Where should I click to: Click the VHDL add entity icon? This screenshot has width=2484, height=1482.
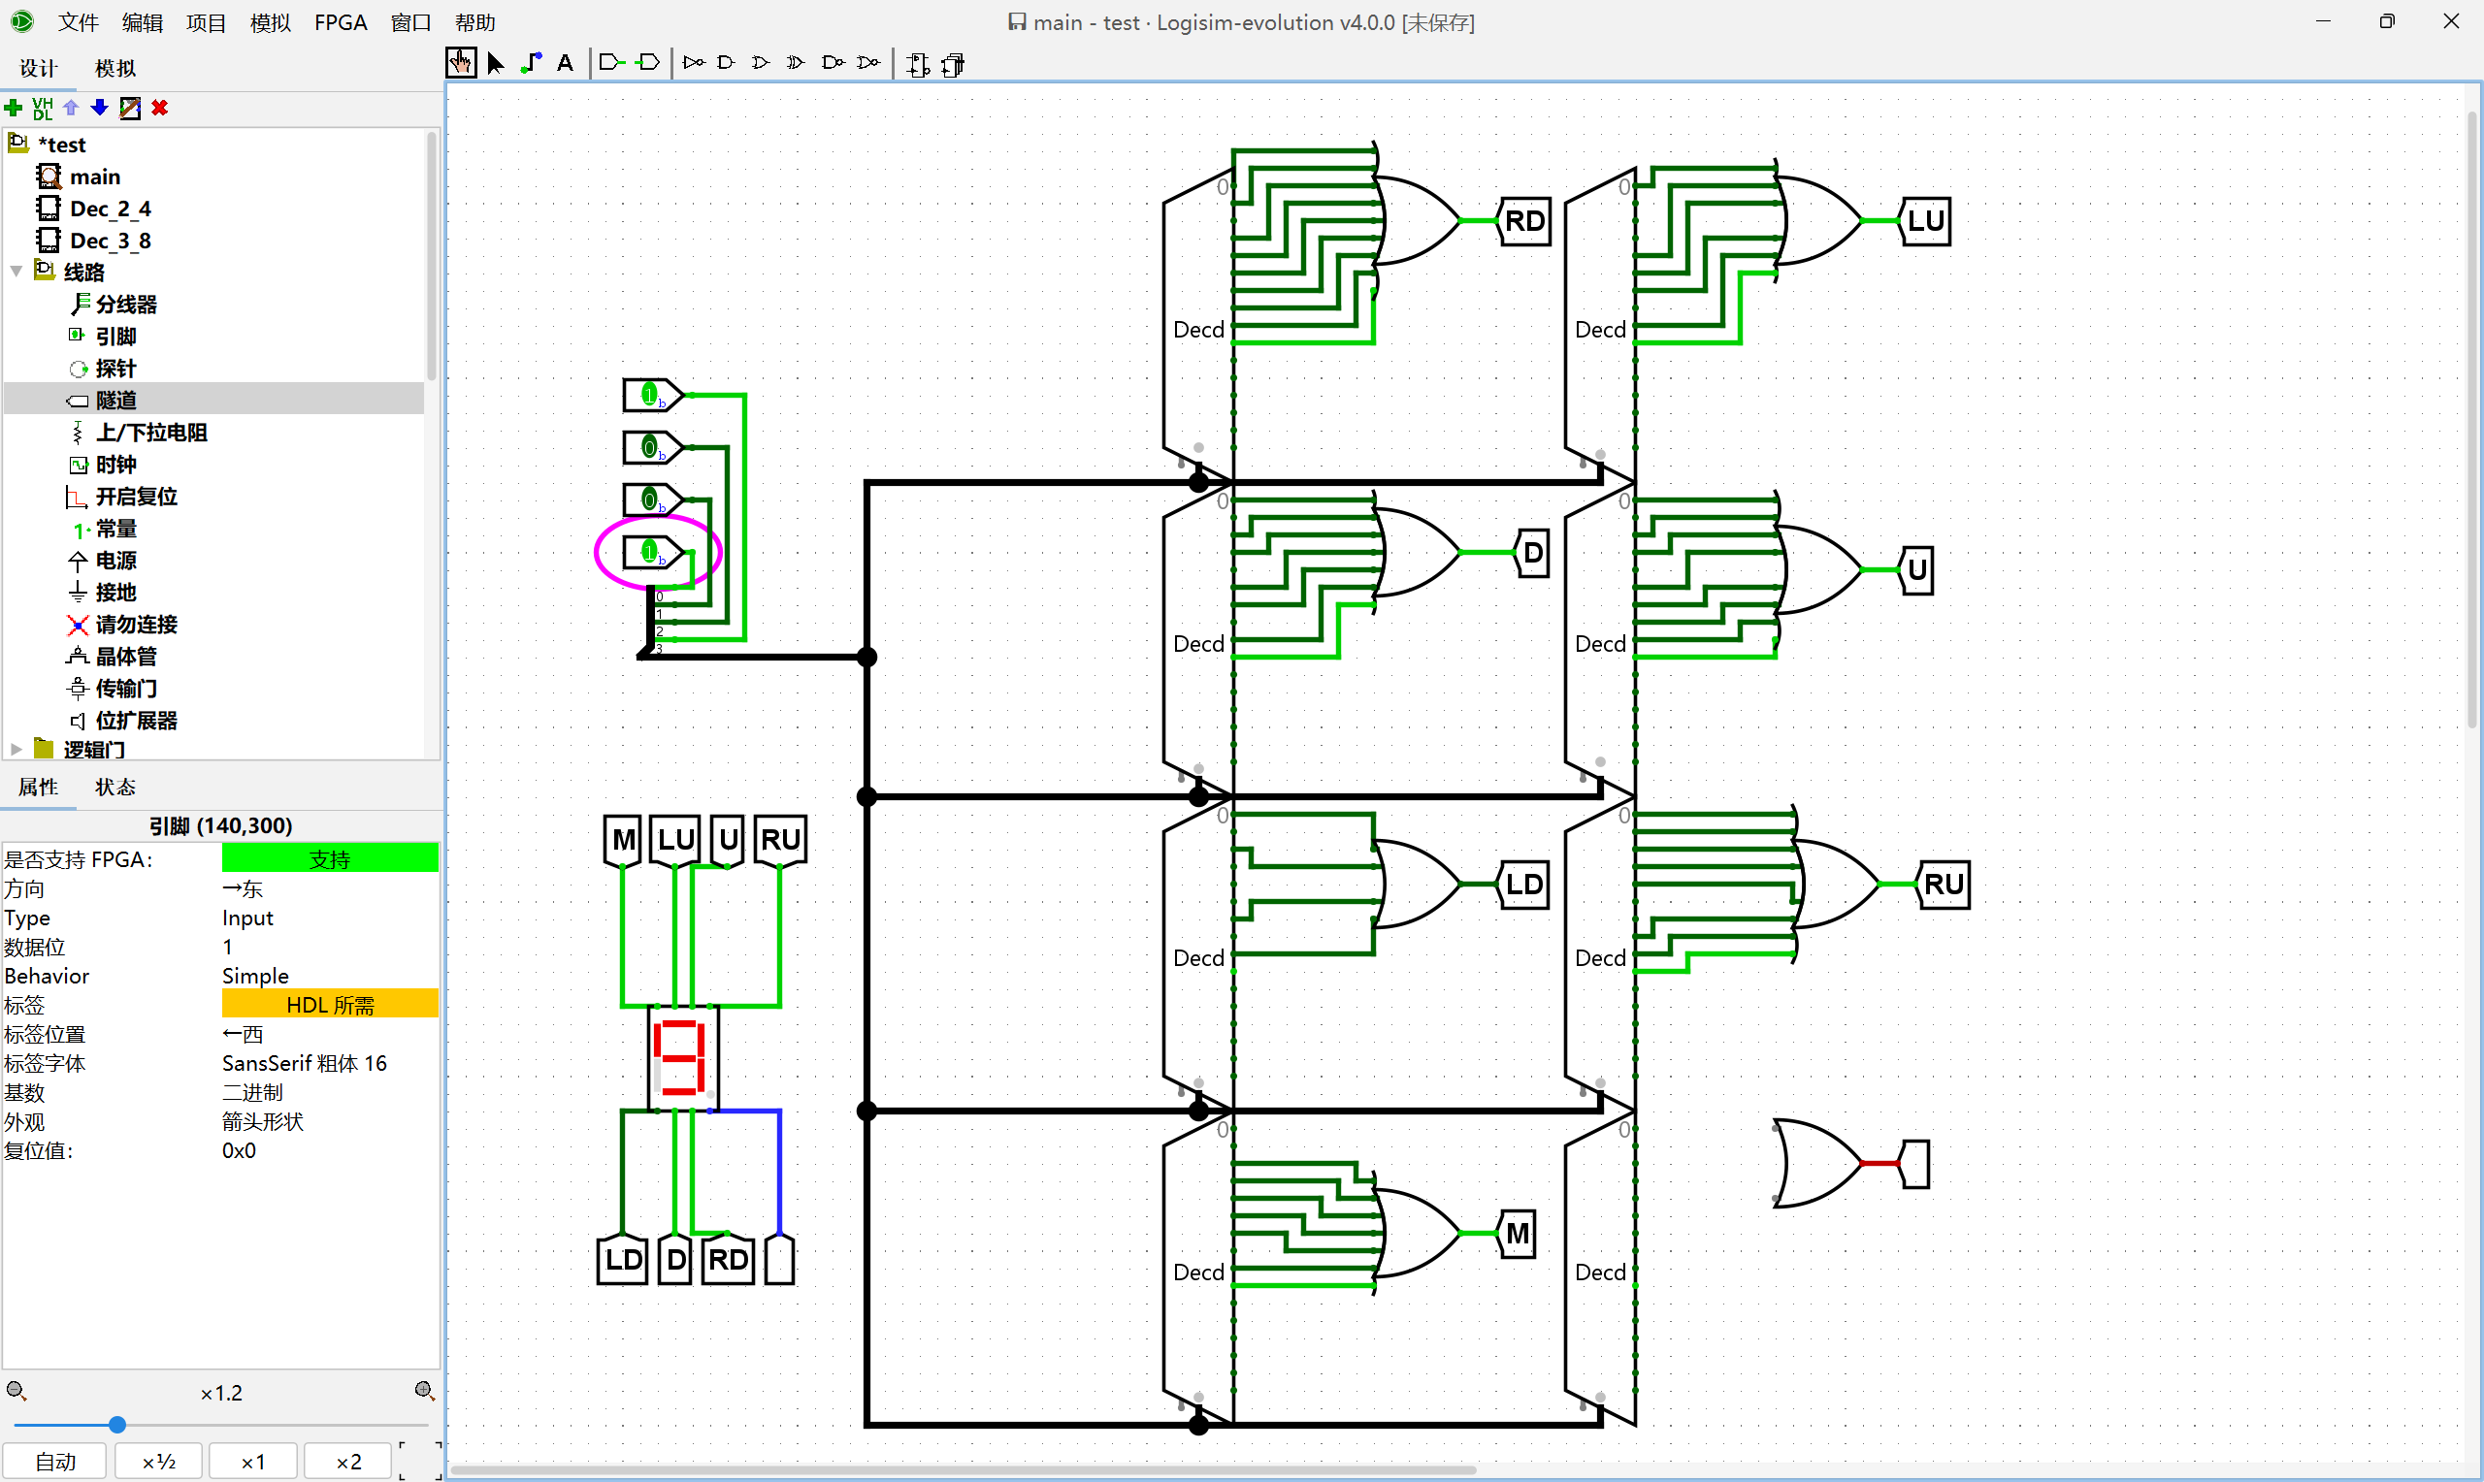(42, 108)
